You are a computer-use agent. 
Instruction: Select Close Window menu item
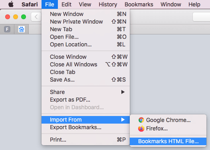(85, 57)
